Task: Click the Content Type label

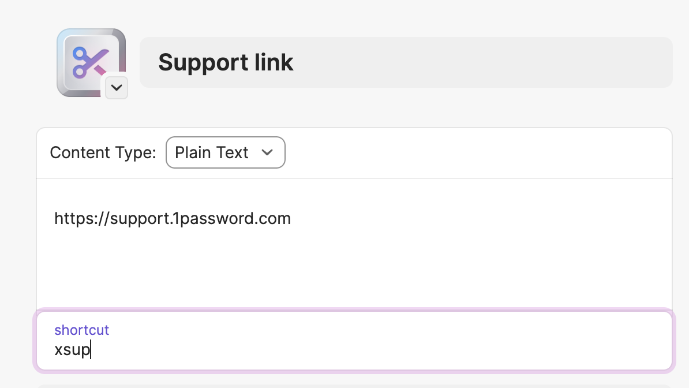Action: [x=103, y=152]
